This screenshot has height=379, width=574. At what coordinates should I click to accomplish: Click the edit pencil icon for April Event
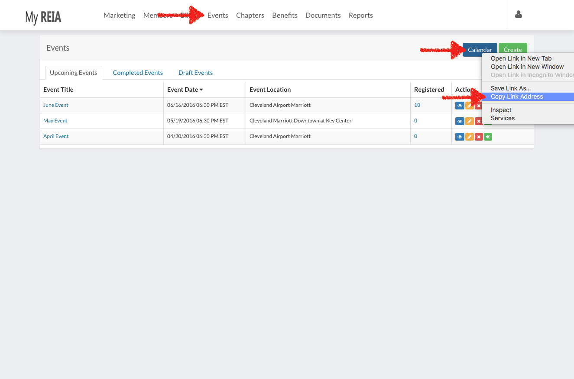pyautogui.click(x=469, y=137)
